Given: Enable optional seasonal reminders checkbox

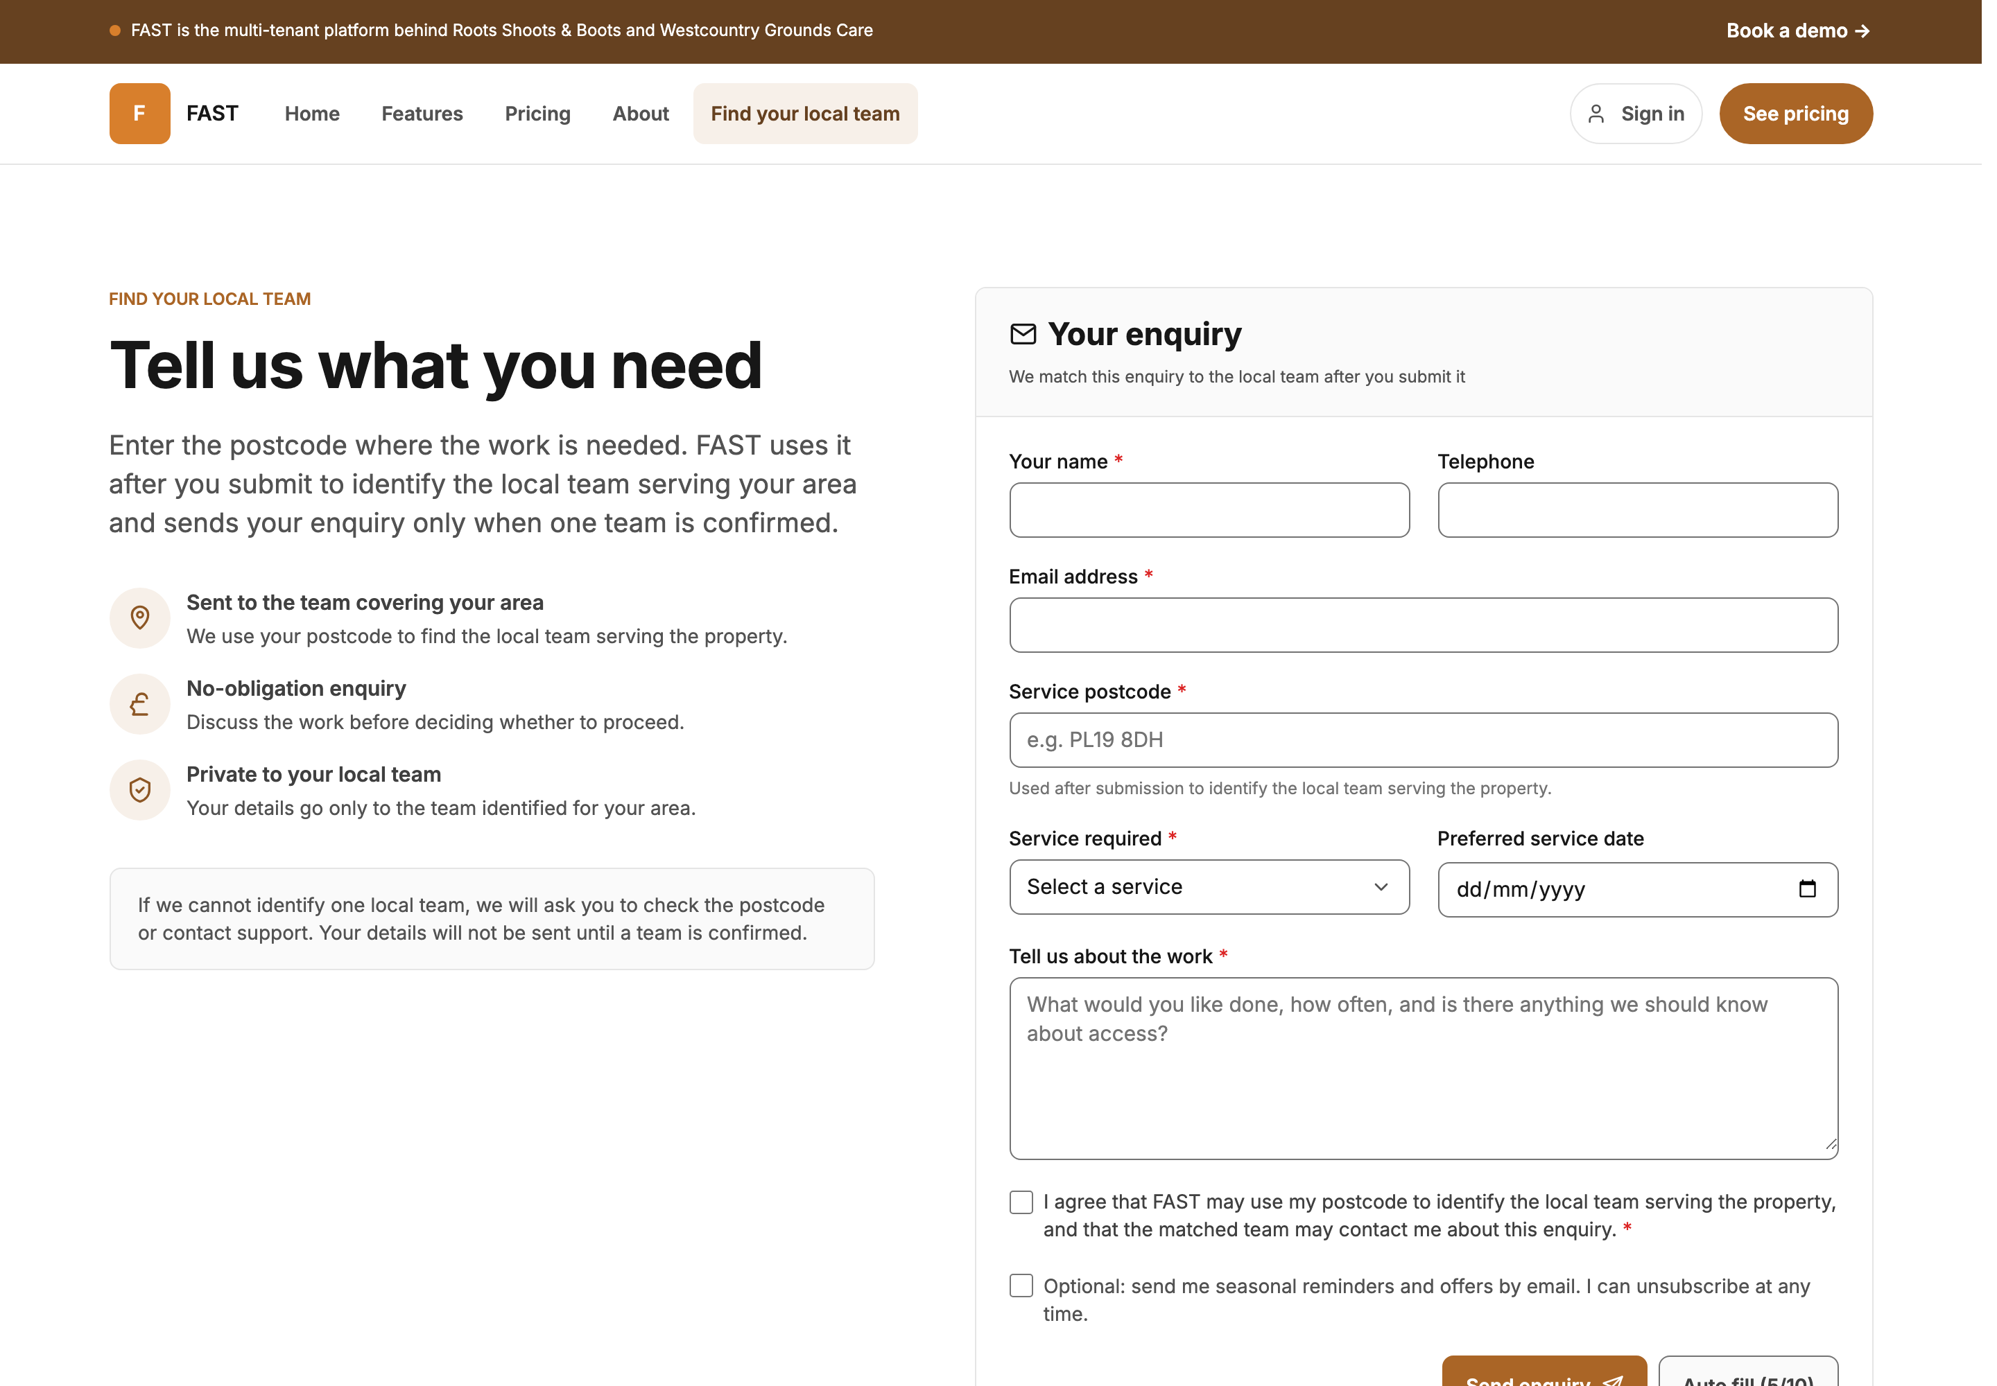Looking at the screenshot, I should [1021, 1286].
